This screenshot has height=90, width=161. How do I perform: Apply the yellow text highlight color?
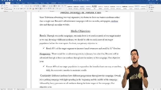coord(30,9)
